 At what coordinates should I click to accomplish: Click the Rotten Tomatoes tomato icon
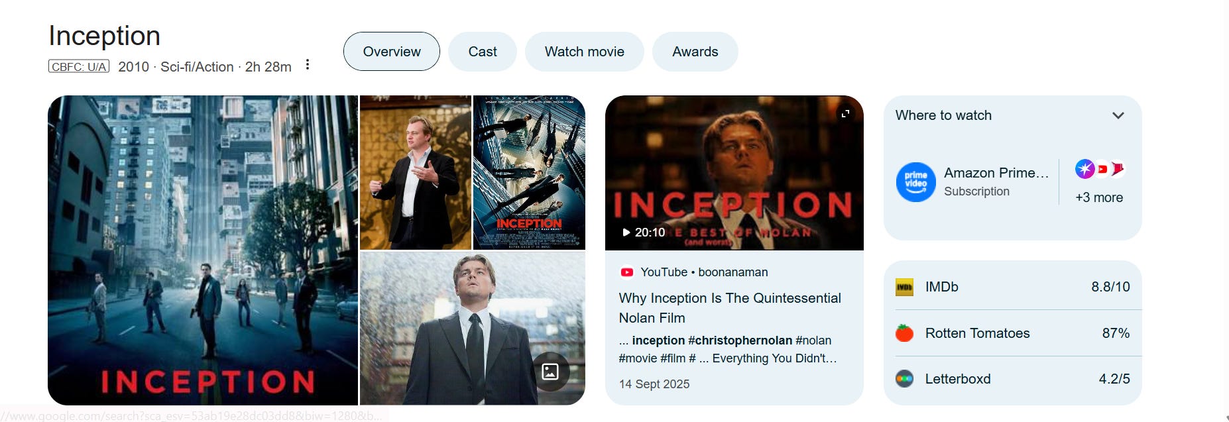pyautogui.click(x=904, y=333)
